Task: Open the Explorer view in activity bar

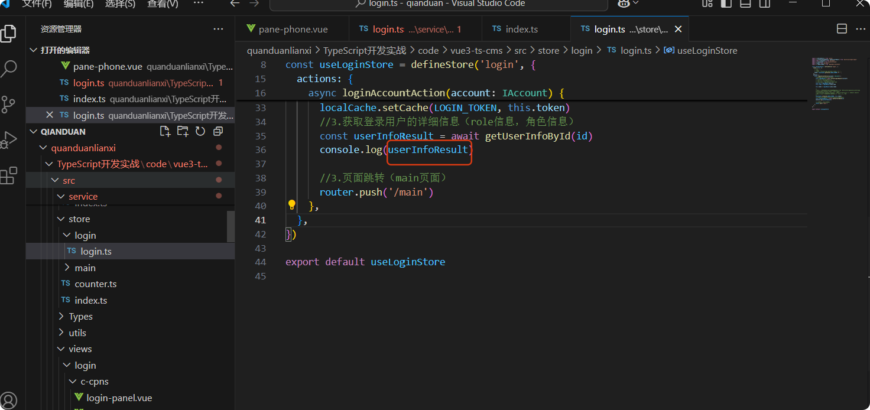Action: (x=8, y=33)
